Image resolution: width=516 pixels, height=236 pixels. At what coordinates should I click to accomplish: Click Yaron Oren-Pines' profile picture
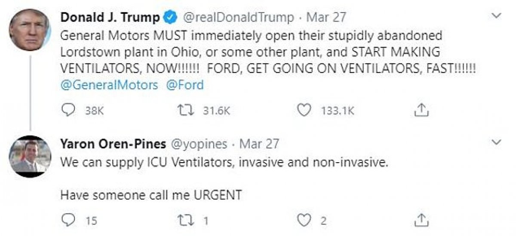30,156
